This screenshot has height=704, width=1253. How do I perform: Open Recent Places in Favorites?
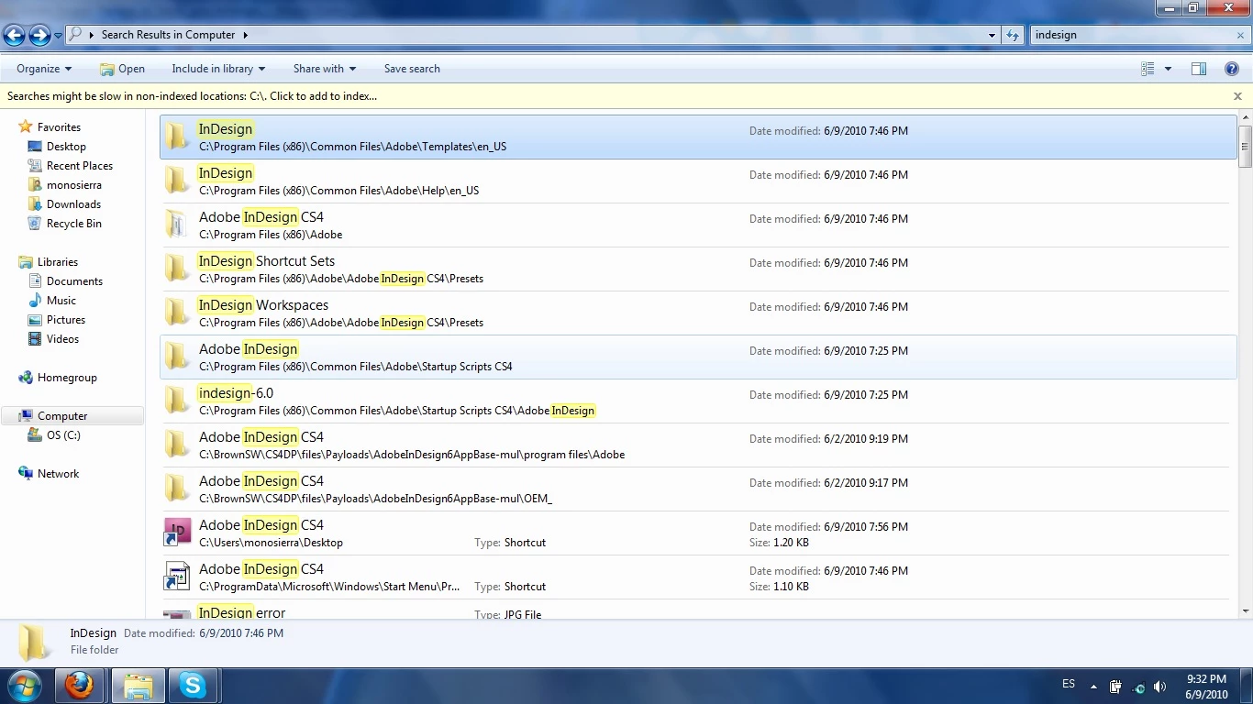(80, 166)
